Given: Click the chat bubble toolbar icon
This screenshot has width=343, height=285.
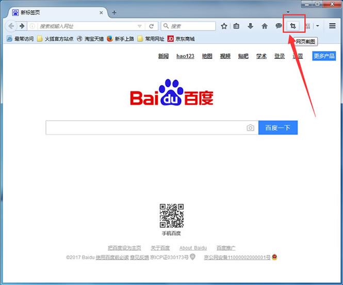Looking at the screenshot, I should pyautogui.click(x=279, y=26).
